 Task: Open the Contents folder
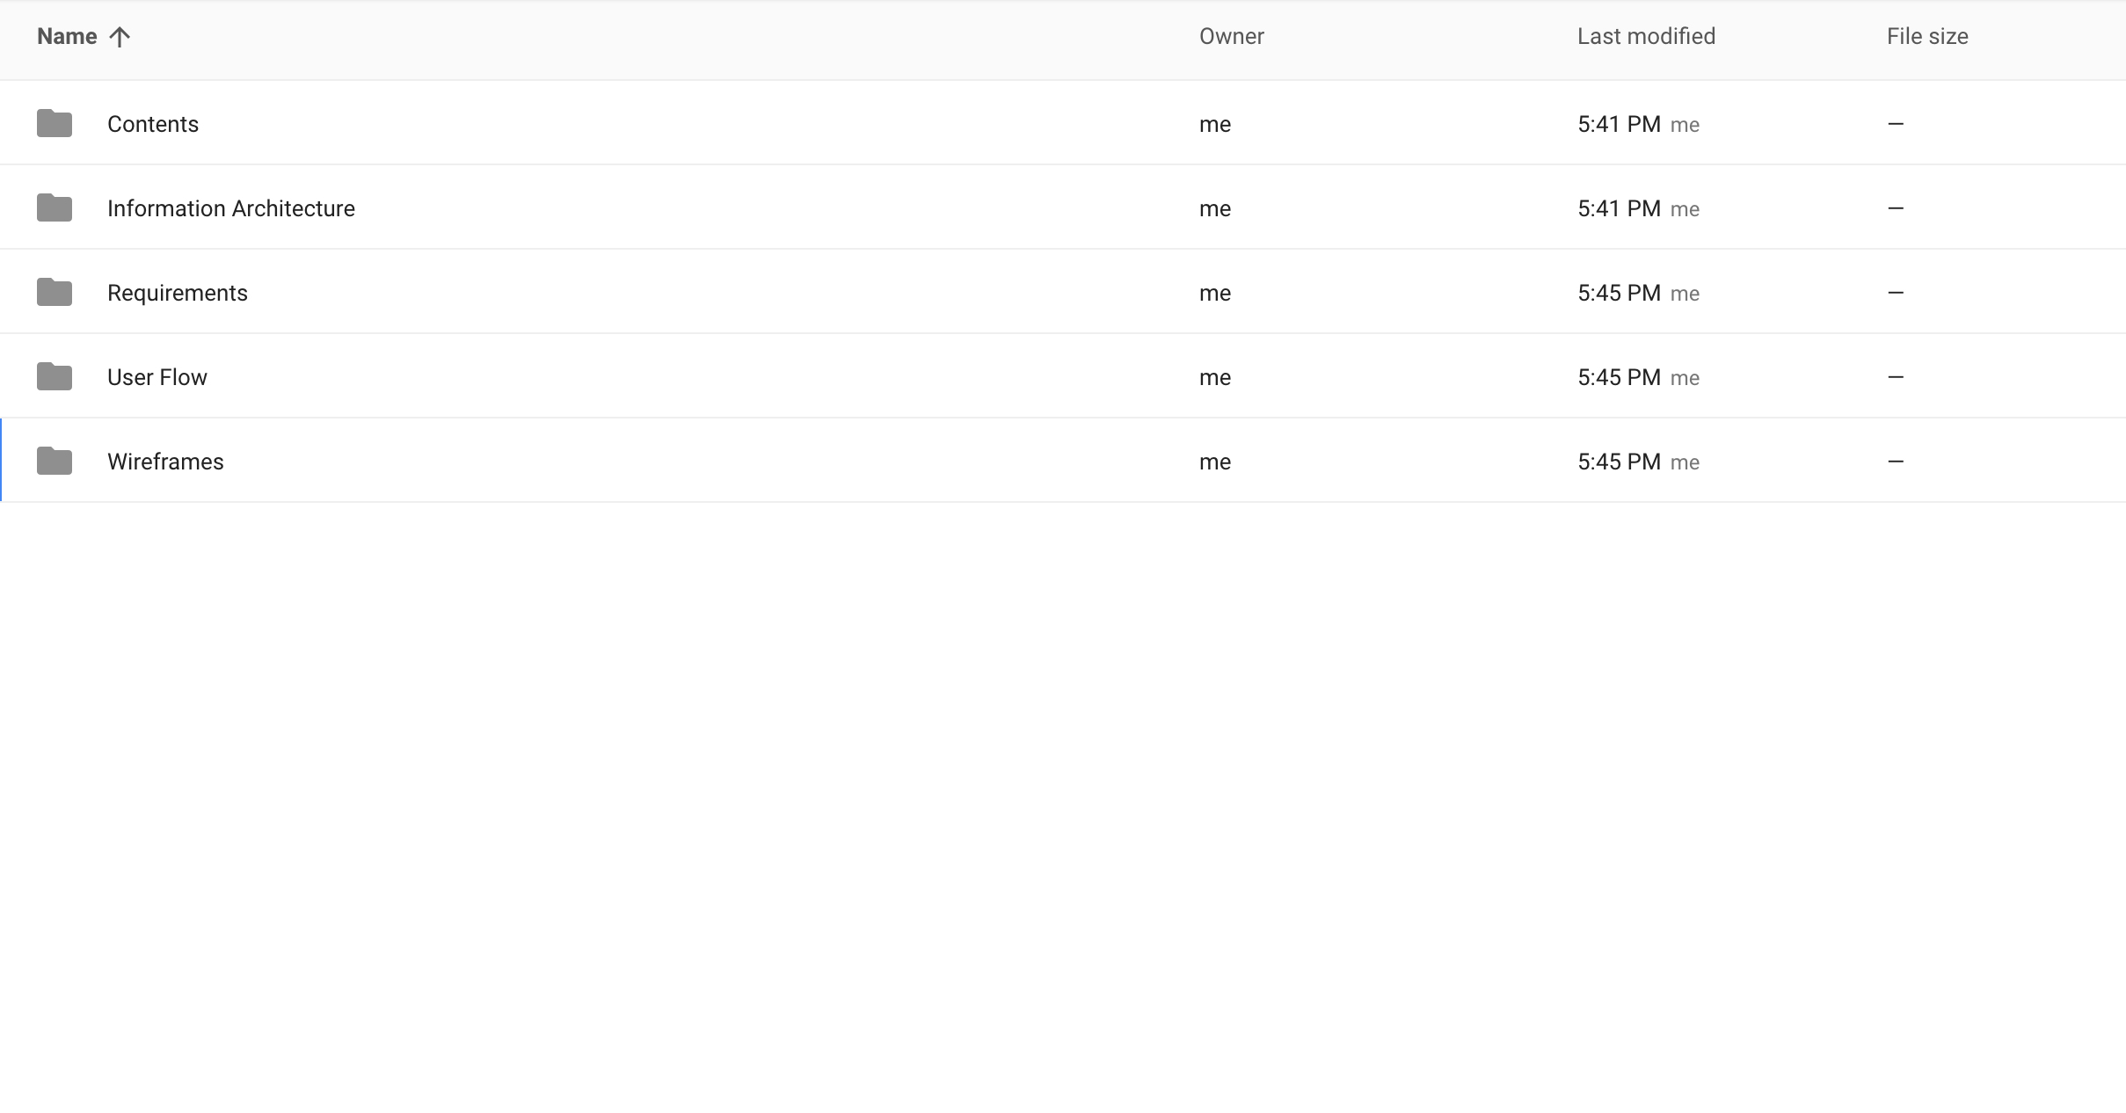(153, 124)
